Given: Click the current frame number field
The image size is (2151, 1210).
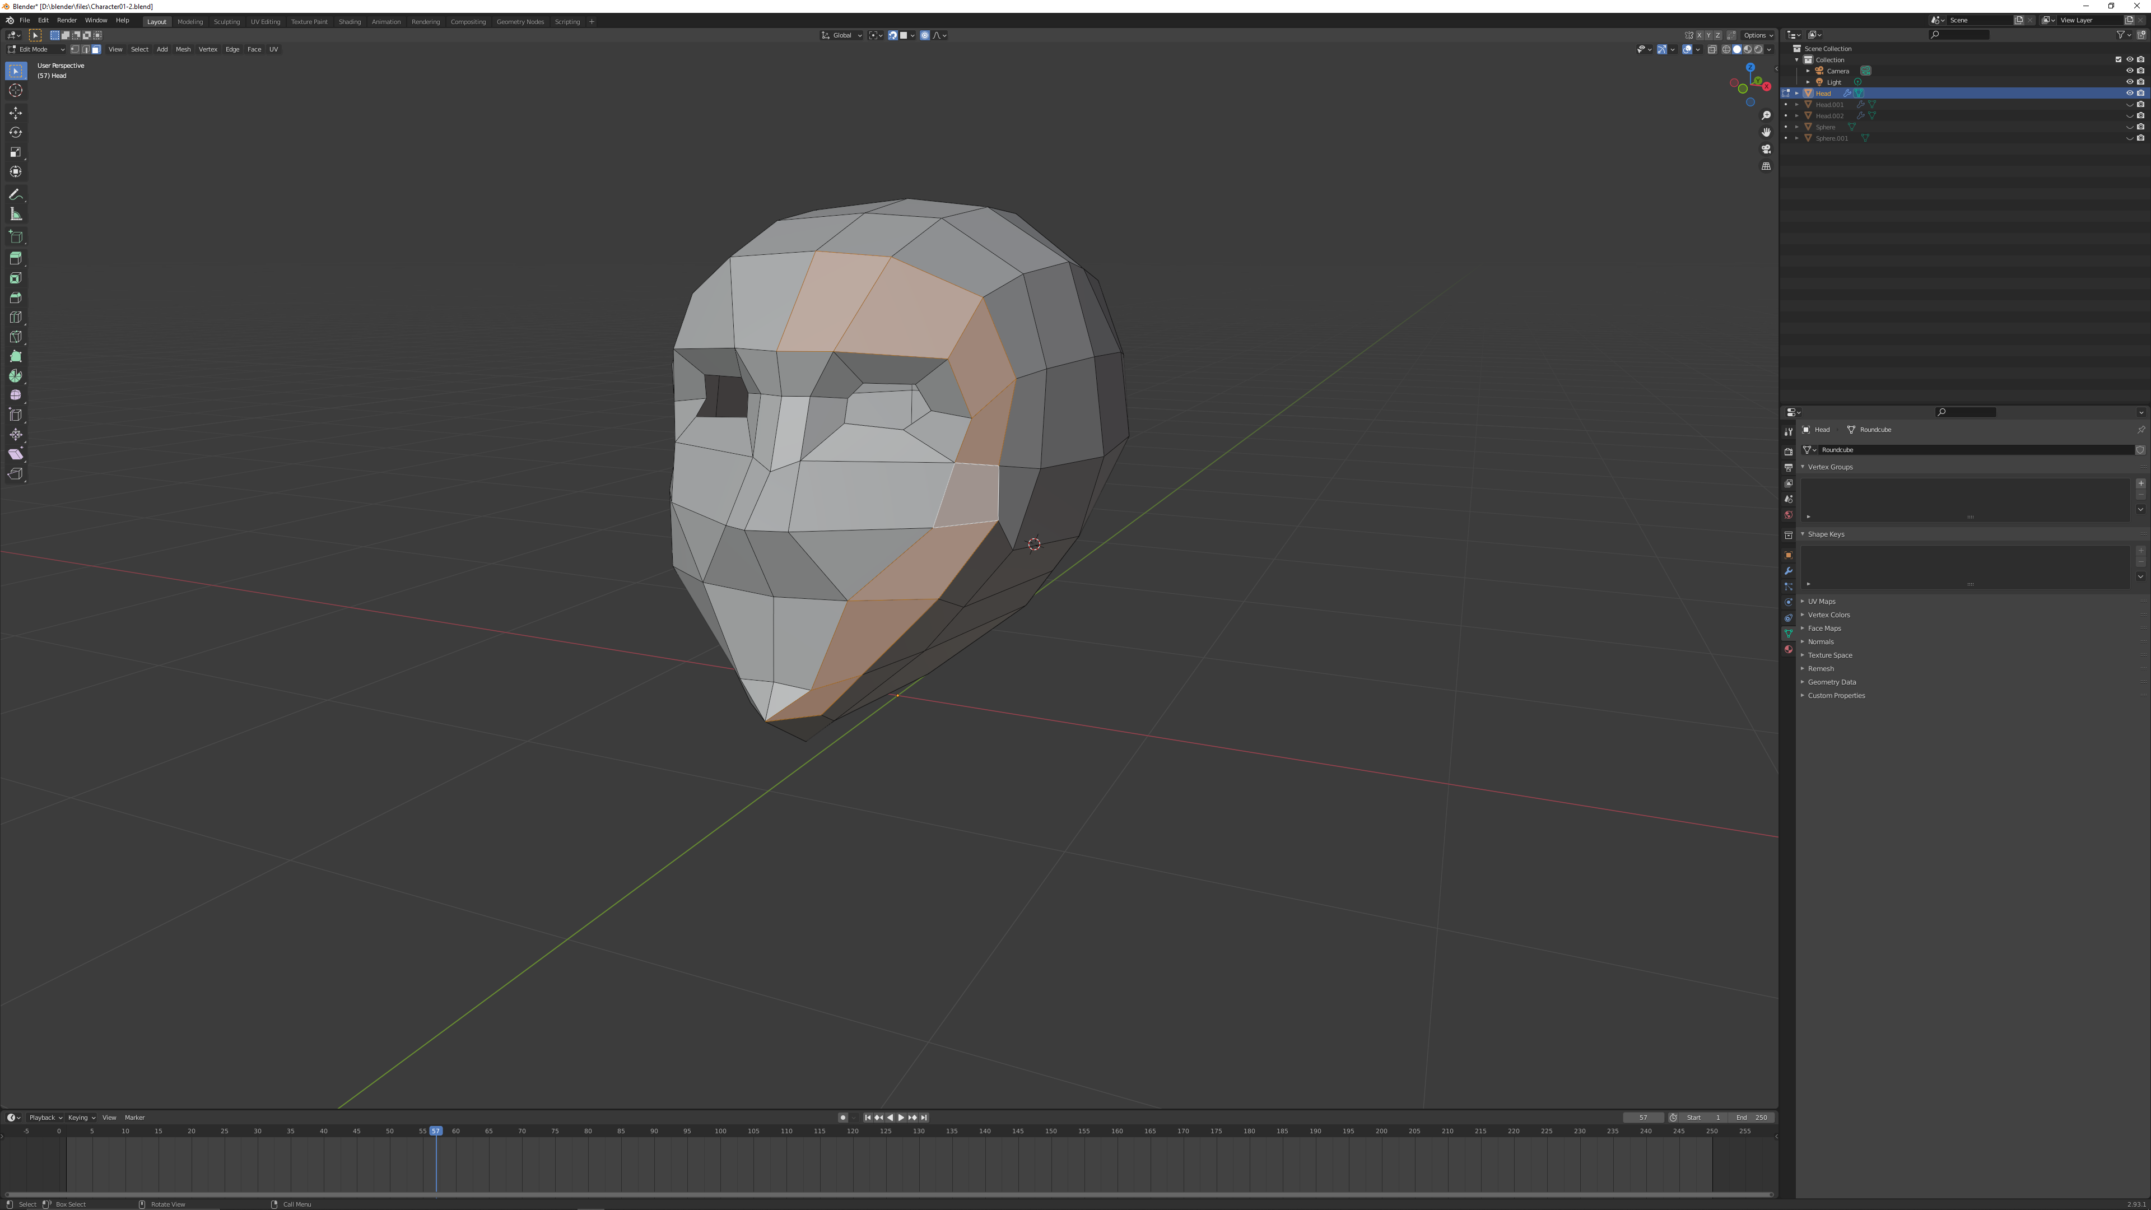Looking at the screenshot, I should [1642, 1118].
